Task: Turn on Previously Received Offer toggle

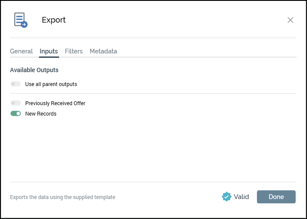Action: click(16, 103)
